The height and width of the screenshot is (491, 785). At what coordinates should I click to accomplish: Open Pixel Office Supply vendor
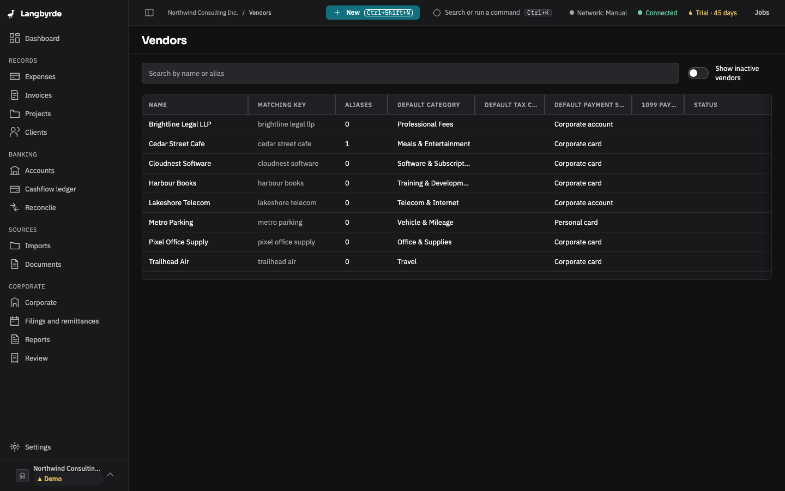[x=457, y=242]
